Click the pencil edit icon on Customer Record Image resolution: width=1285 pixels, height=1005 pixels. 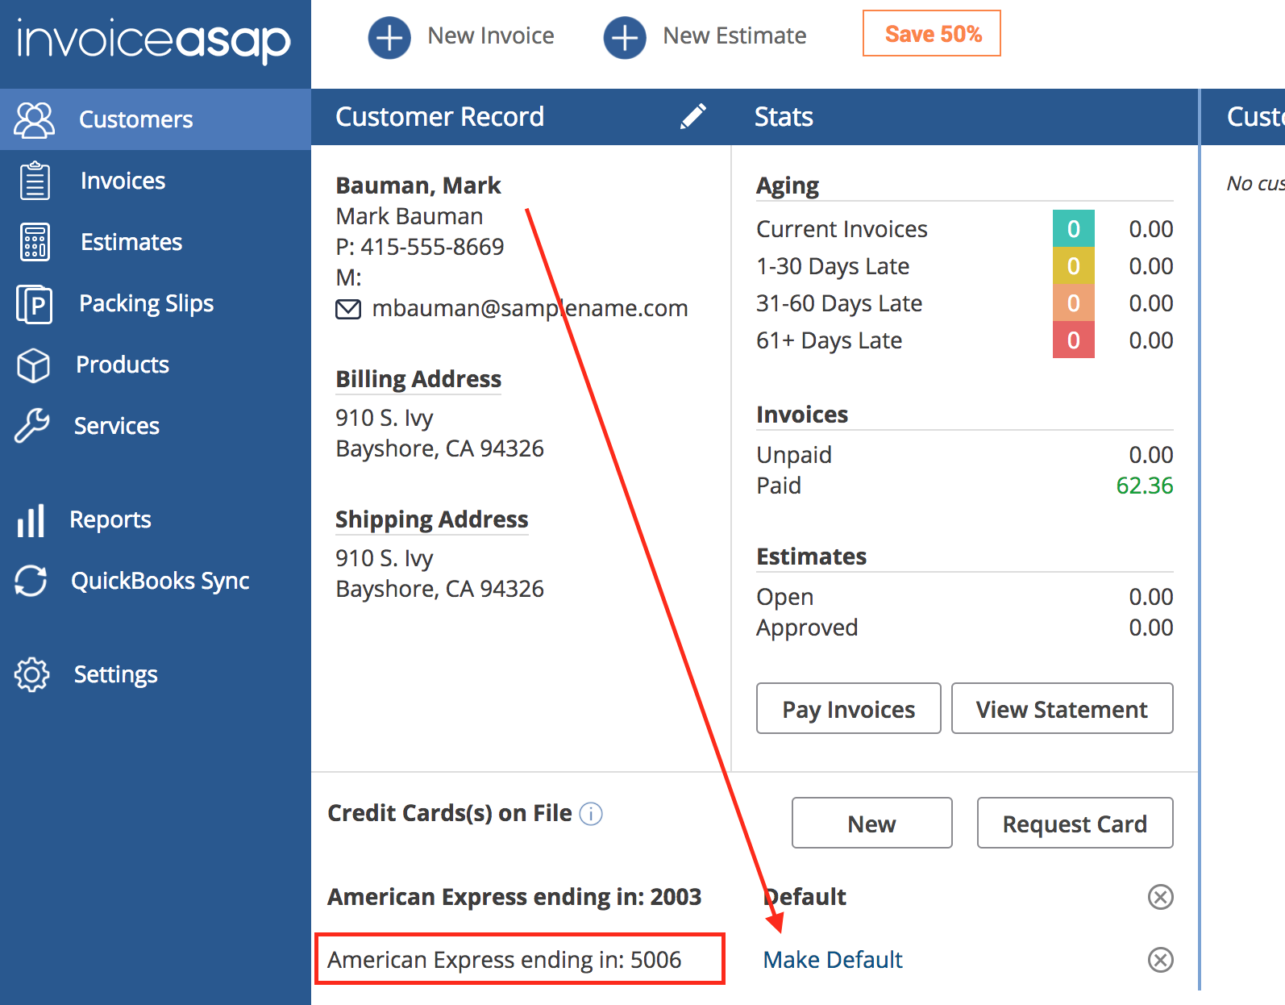(x=692, y=116)
